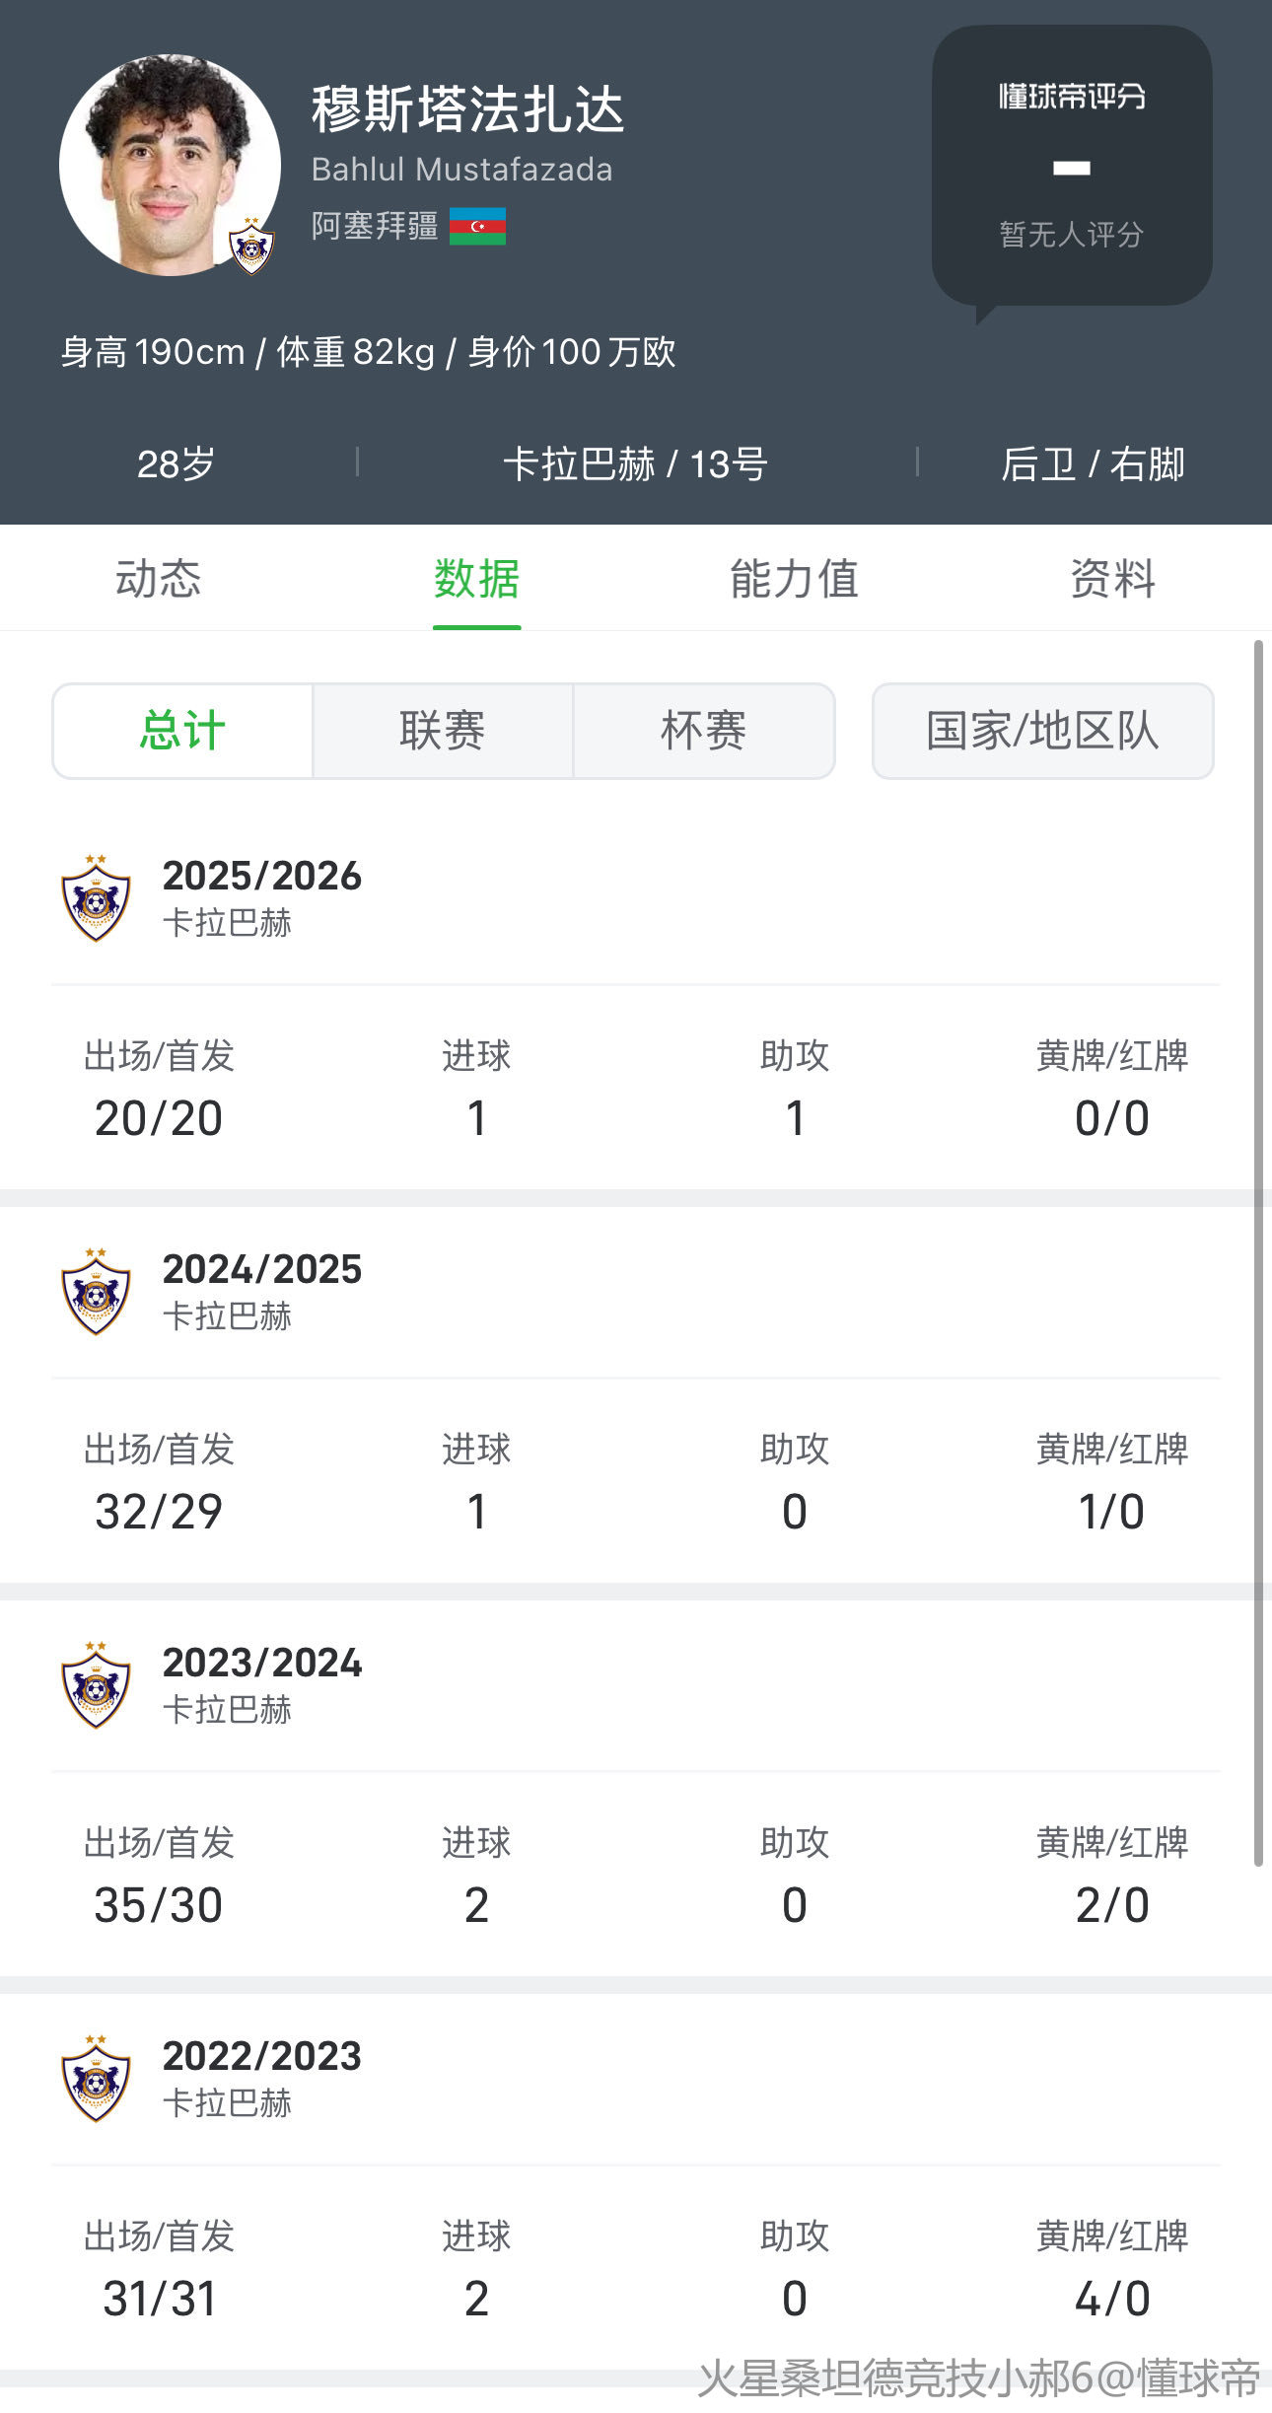Select the 数据 tab

click(x=476, y=579)
